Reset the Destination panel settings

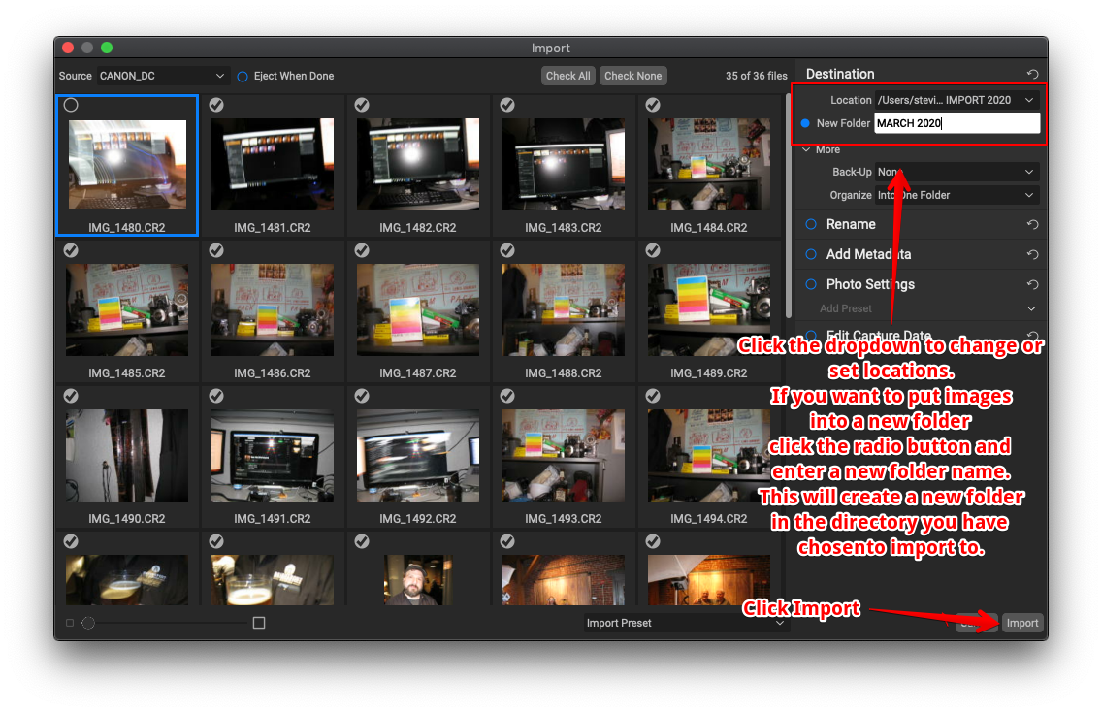pos(1032,75)
